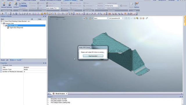Click the FACTORIZATION COMPLETED output line

click(x=60, y=103)
